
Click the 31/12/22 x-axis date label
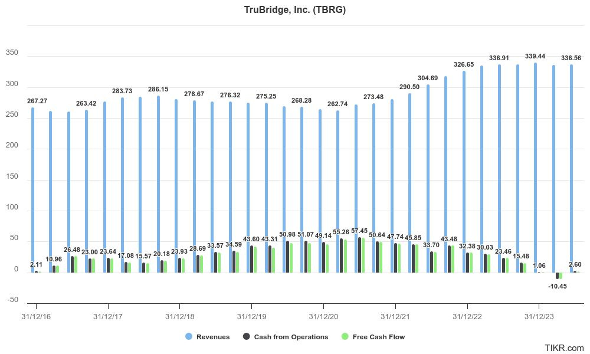click(467, 317)
